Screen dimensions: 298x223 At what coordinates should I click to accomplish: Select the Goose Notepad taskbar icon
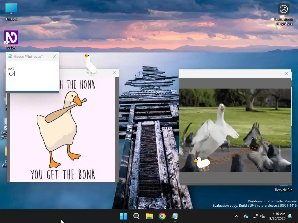[x=175, y=216]
